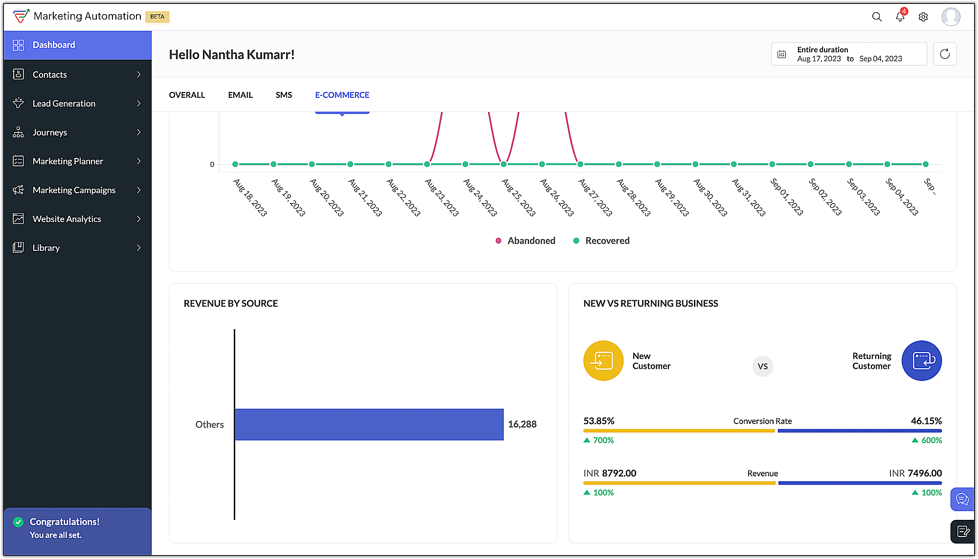Click the user profile avatar
The width and height of the screenshot is (978, 559).
(951, 17)
